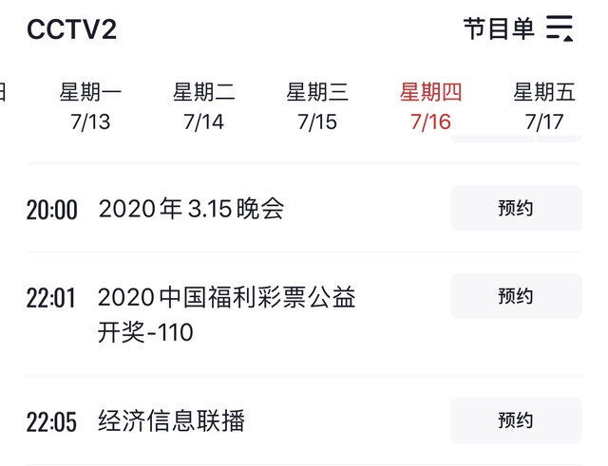The image size is (608, 466).
Task: Tap the CCTV2 channel title
Action: (x=71, y=30)
